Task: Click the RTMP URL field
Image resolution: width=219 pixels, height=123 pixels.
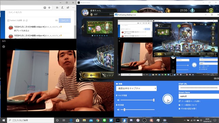Action: tap(199, 88)
